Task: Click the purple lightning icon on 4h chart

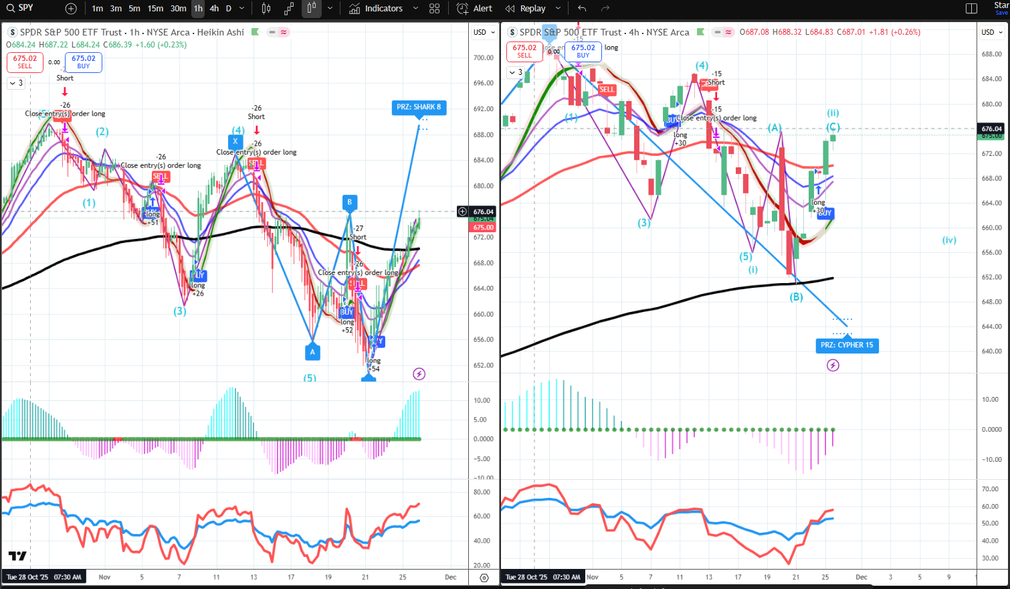Action: [x=833, y=365]
